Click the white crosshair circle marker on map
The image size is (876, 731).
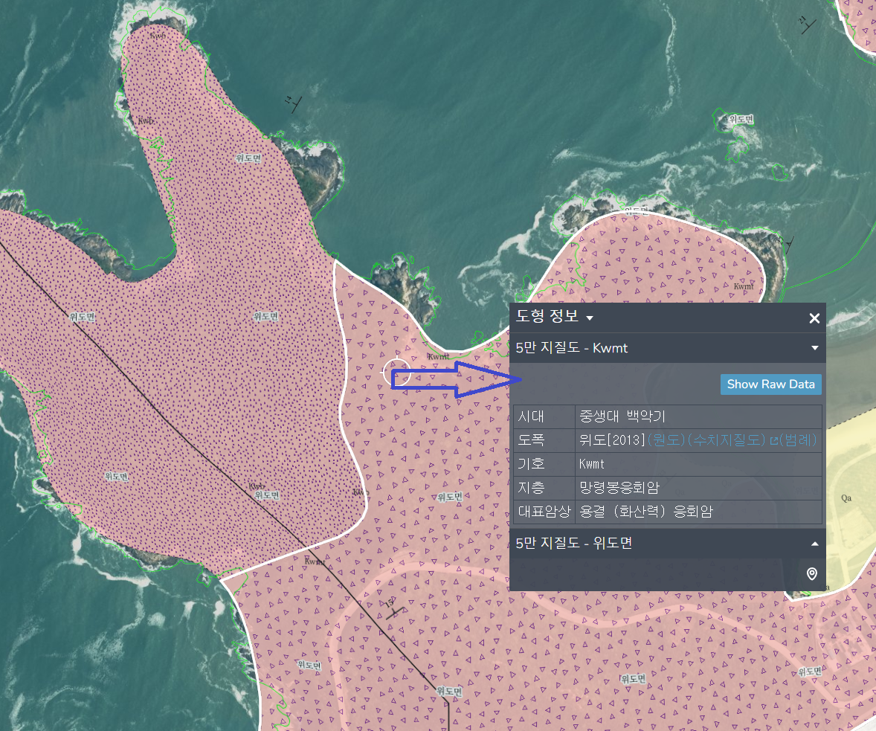pos(396,373)
